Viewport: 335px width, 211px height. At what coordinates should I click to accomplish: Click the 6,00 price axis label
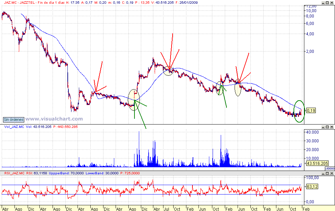coord(310,24)
